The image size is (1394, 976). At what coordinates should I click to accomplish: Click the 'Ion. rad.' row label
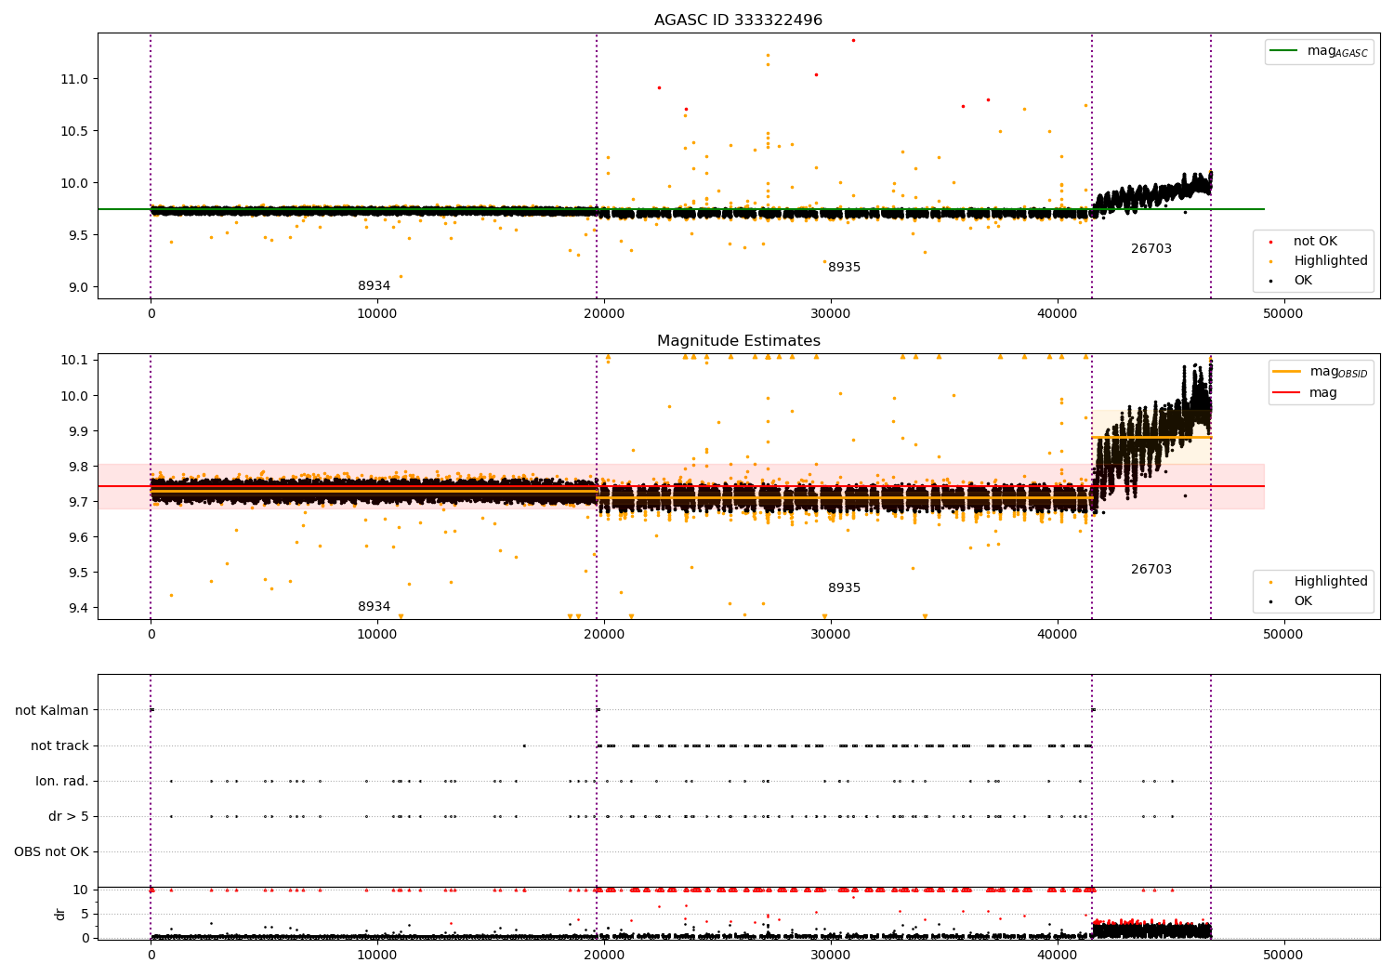(x=62, y=782)
